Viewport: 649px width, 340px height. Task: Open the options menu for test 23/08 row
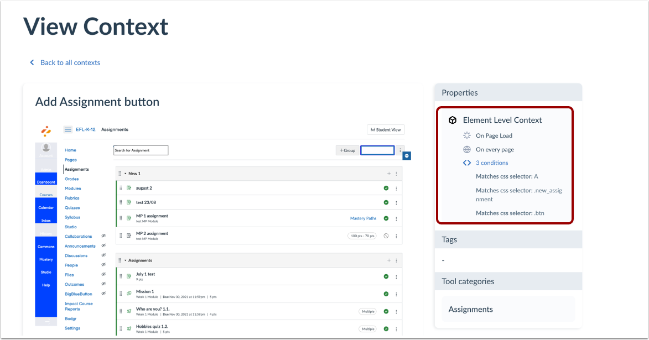396,203
